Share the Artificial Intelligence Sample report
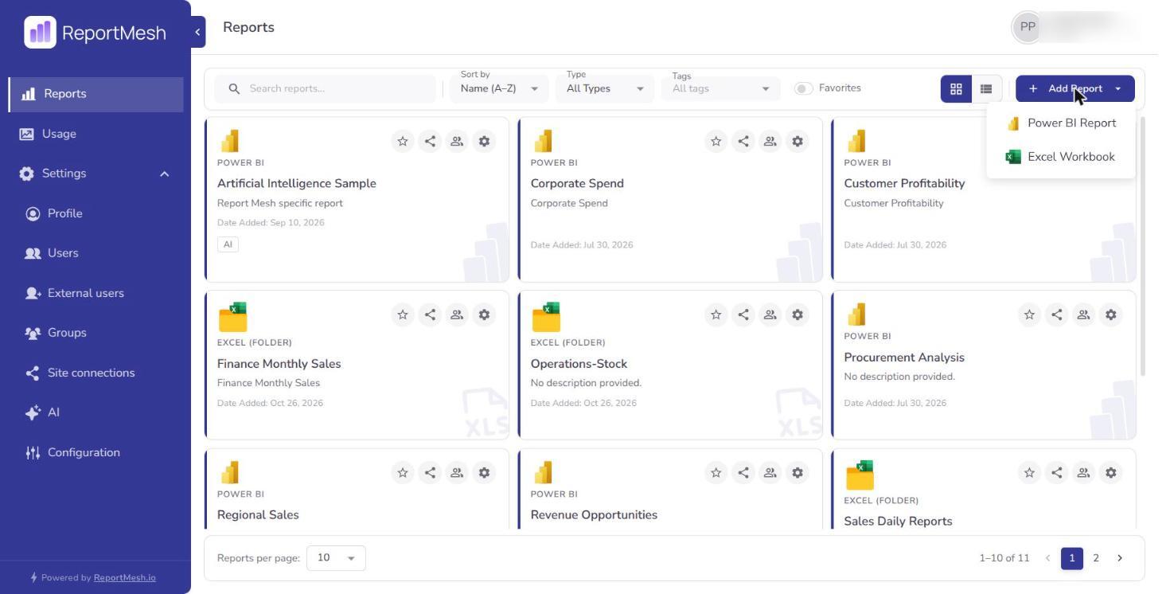Image resolution: width=1170 pixels, height=594 pixels. tap(430, 142)
